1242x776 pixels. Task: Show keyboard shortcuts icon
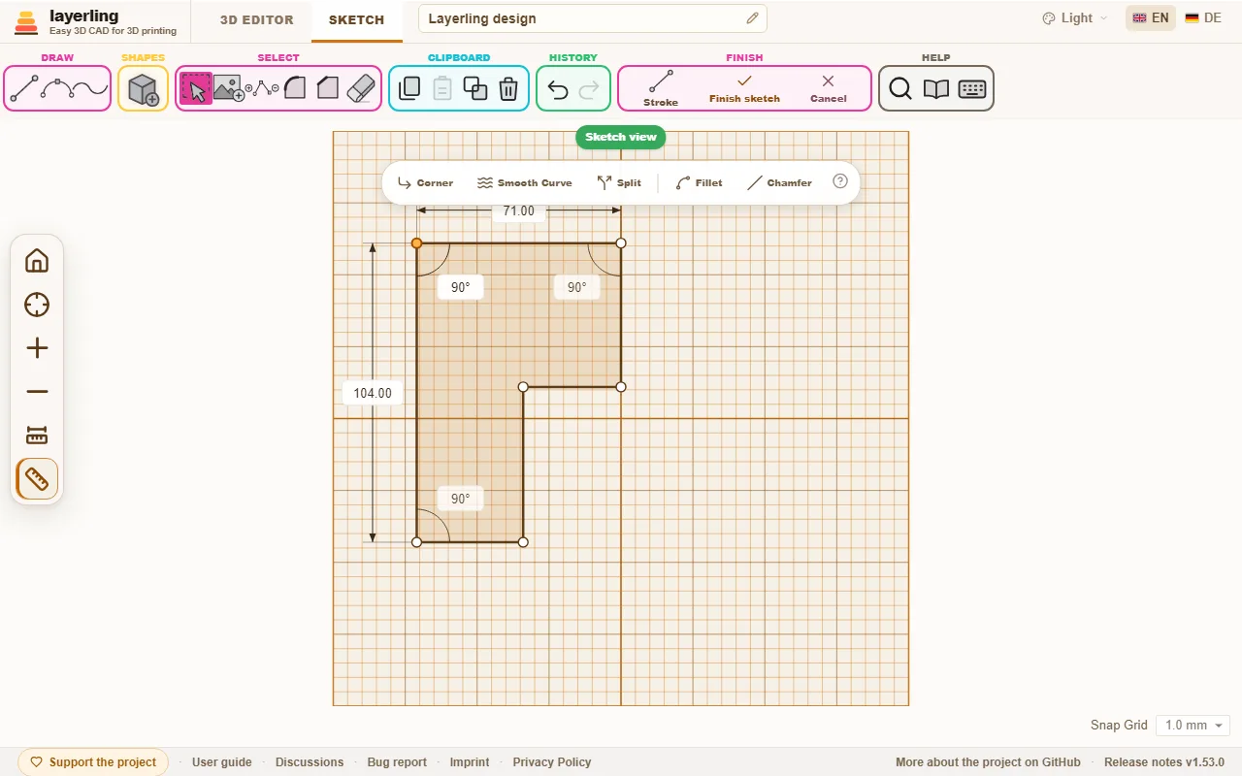click(972, 89)
